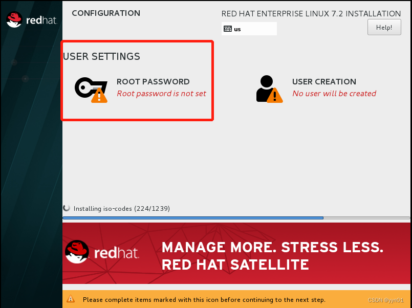The width and height of the screenshot is (412, 308).
Task: Open the CONFIGURATION header area
Action: click(x=106, y=13)
